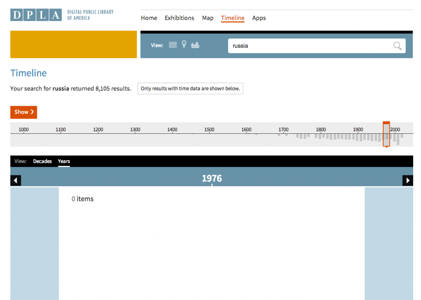This screenshot has width=421, height=300.
Task: Switch to map view using the pin icon
Action: tap(184, 44)
